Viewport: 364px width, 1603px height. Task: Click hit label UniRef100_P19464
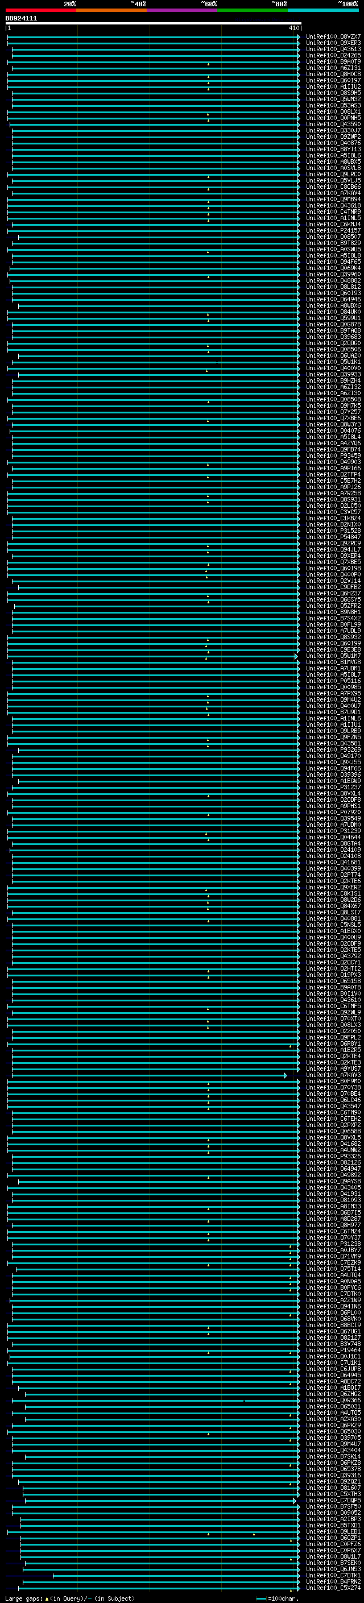tap(333, 1350)
